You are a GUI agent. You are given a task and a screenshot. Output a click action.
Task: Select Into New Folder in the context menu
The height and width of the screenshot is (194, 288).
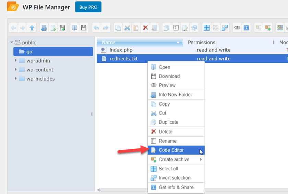click(x=176, y=95)
